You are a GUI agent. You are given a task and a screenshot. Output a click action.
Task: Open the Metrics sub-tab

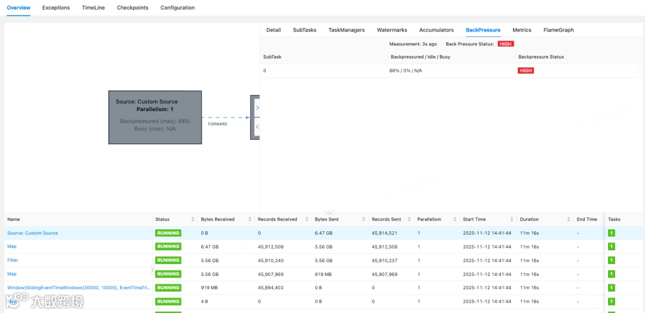[x=522, y=30]
